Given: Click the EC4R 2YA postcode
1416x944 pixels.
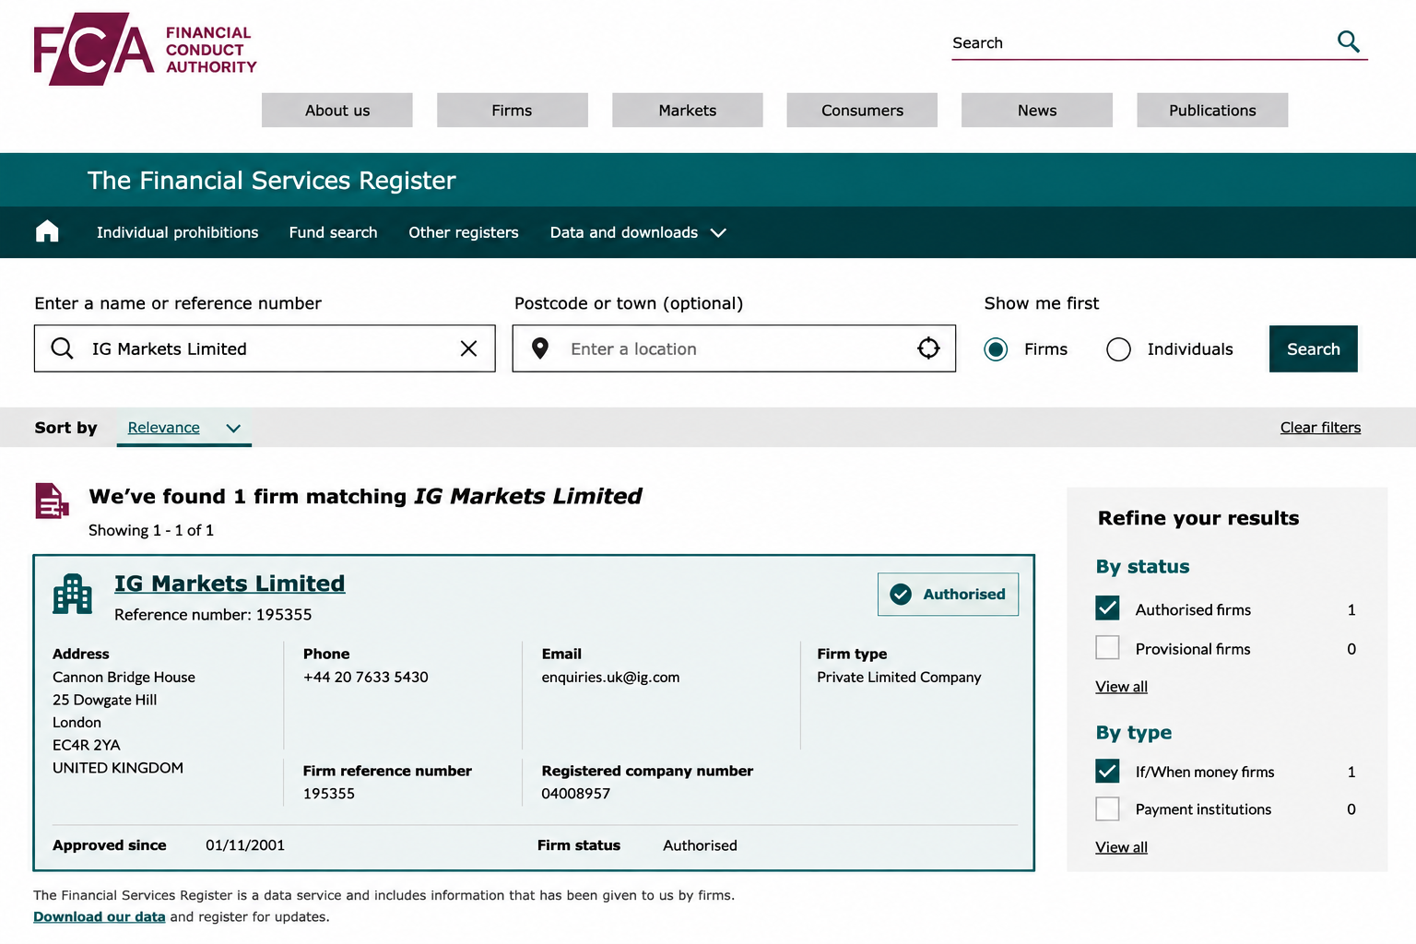Looking at the screenshot, I should coord(87,745).
